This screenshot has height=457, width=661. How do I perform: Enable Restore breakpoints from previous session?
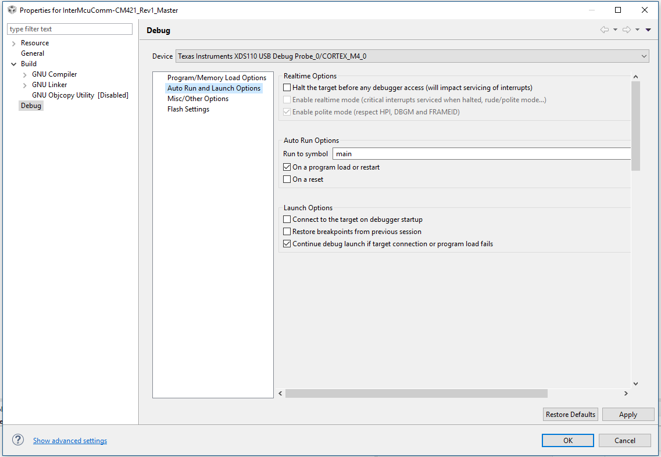coord(287,232)
